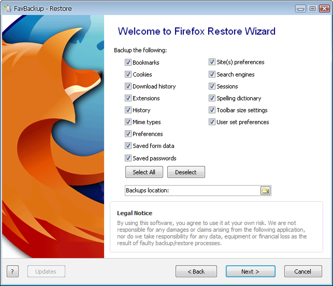Open help via question mark button
This screenshot has width=333, height=286.
[x=12, y=271]
